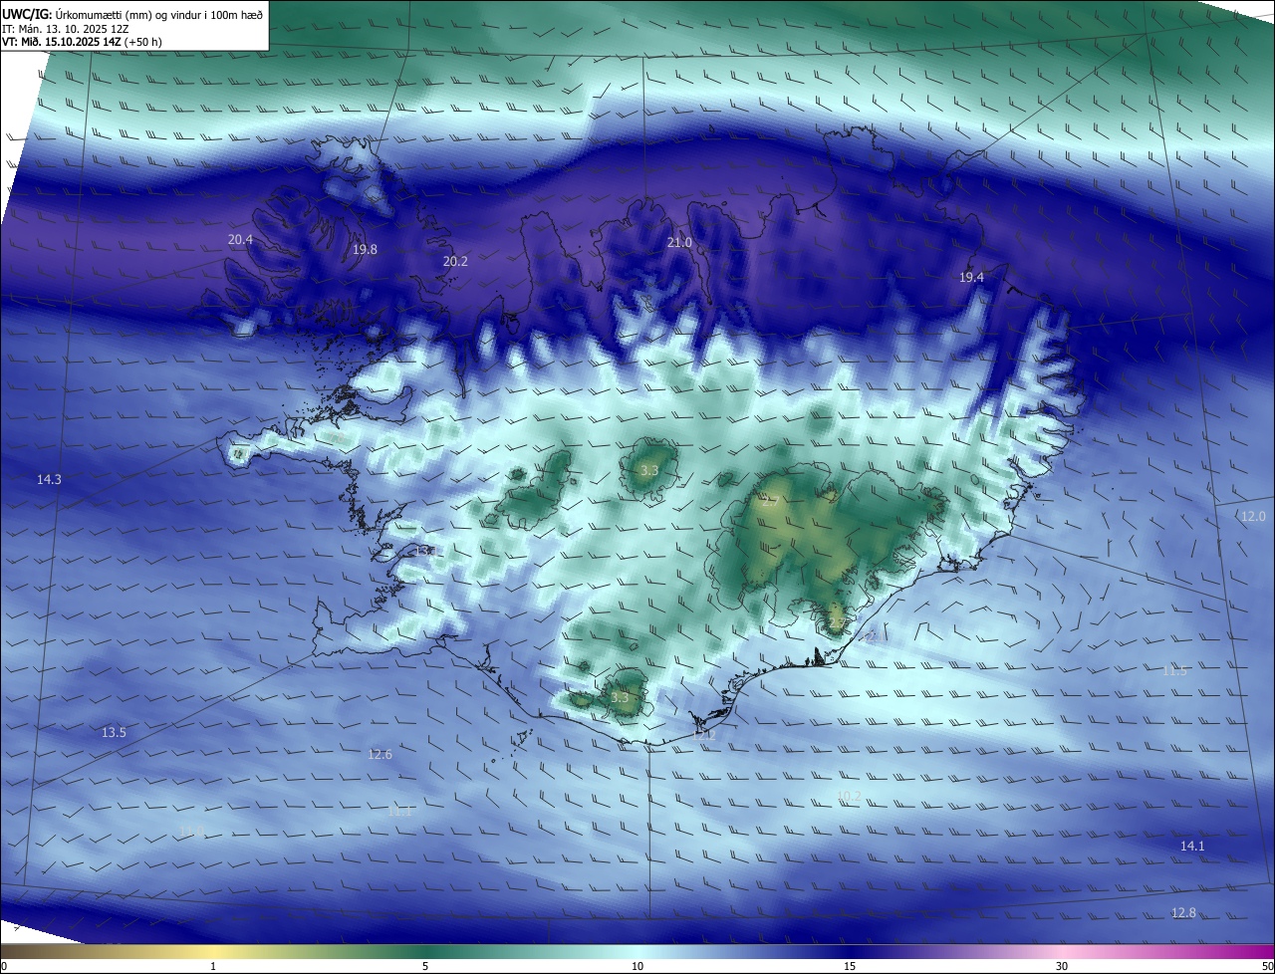Click the colorbar tick label 15
The image size is (1275, 974).
point(850,967)
